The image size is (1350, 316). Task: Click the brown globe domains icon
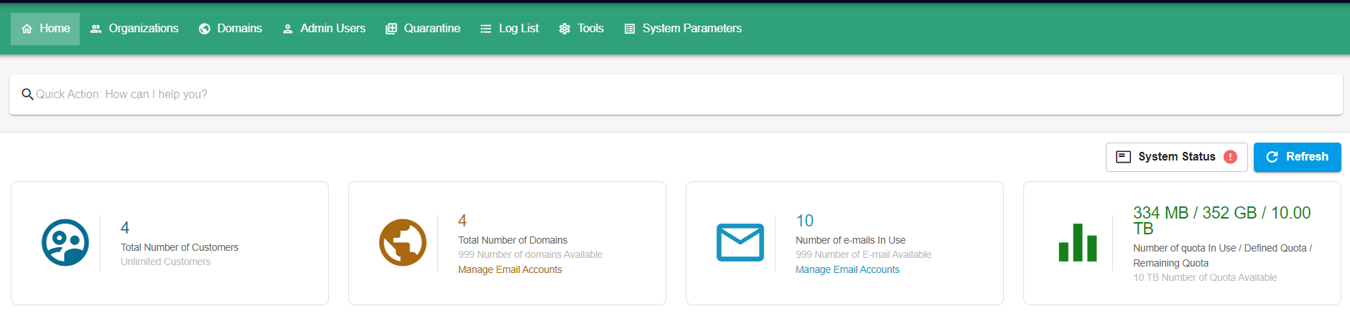pyautogui.click(x=403, y=242)
